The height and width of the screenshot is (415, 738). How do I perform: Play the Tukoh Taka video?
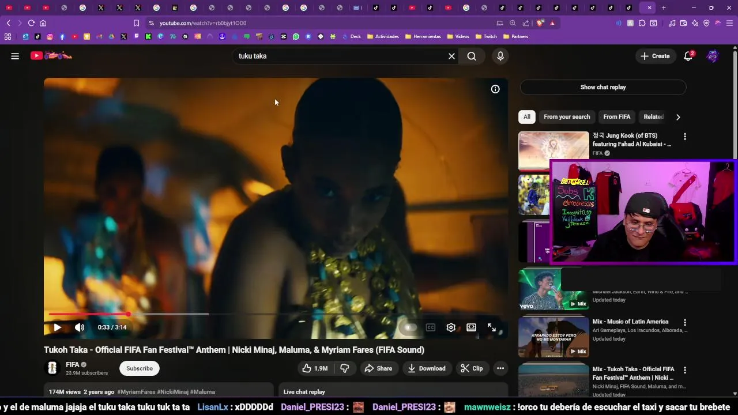click(x=57, y=327)
